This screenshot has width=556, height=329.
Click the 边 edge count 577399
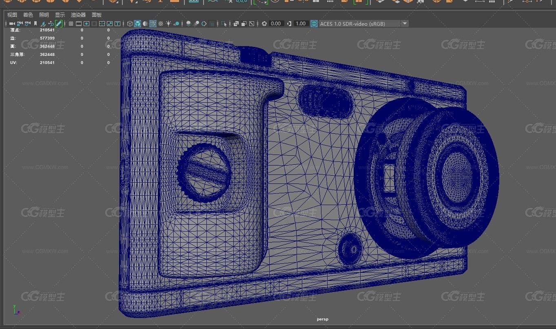47,38
